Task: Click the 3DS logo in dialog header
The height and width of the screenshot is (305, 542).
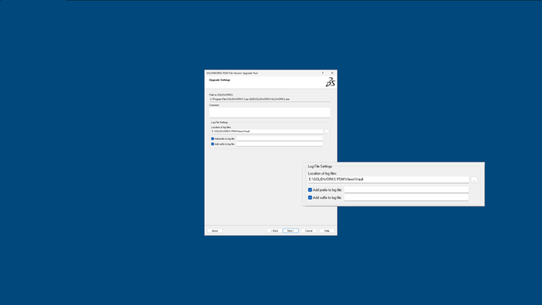Action: coord(330,82)
